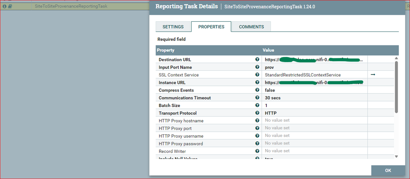Image resolution: width=410 pixels, height=179 pixels.
Task: Click the Destination URL property name
Action: 175,60
